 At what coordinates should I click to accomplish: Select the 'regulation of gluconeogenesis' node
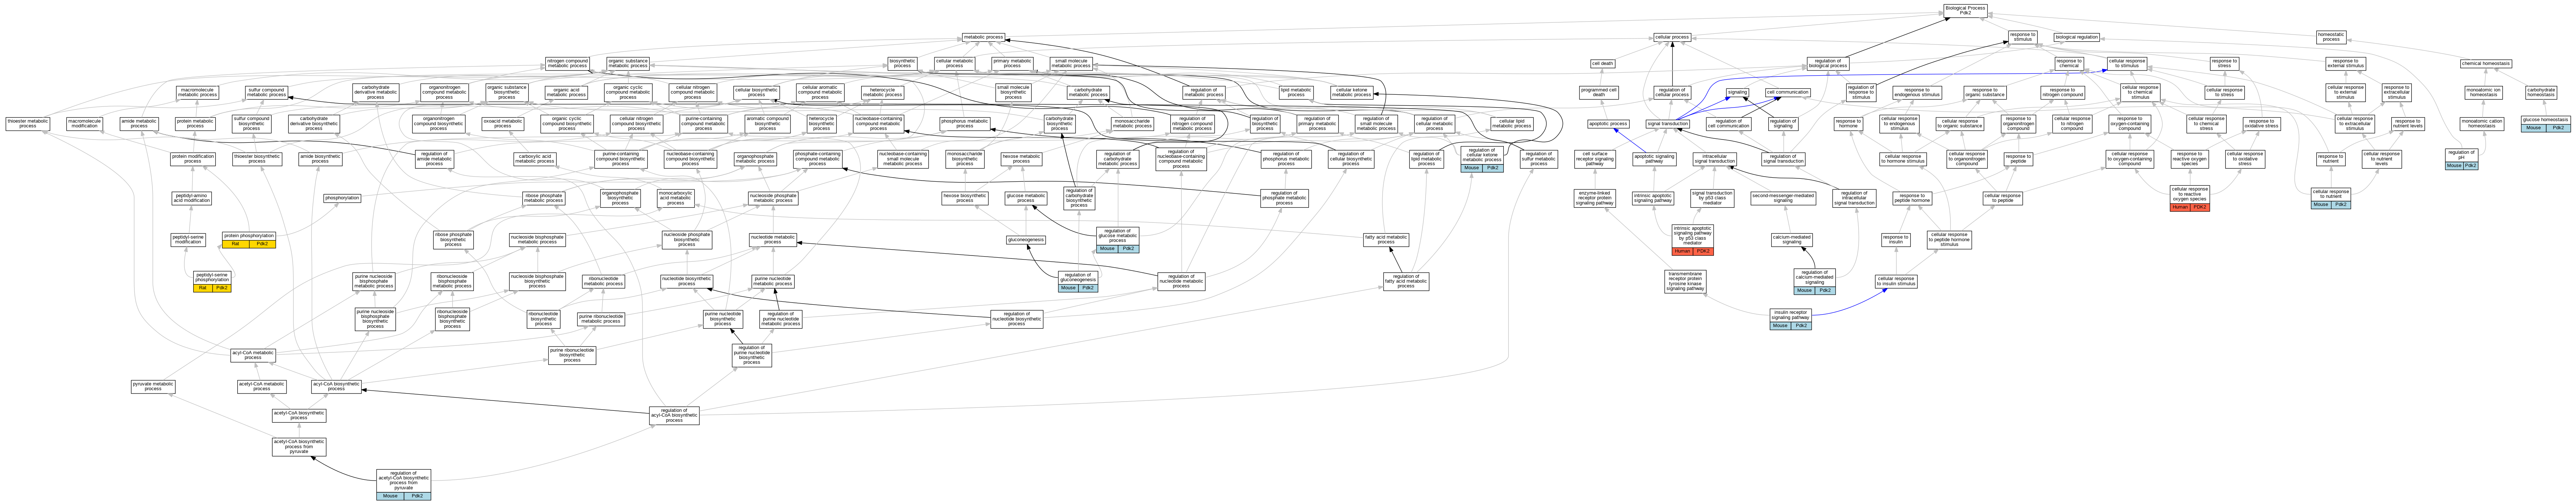(1078, 282)
